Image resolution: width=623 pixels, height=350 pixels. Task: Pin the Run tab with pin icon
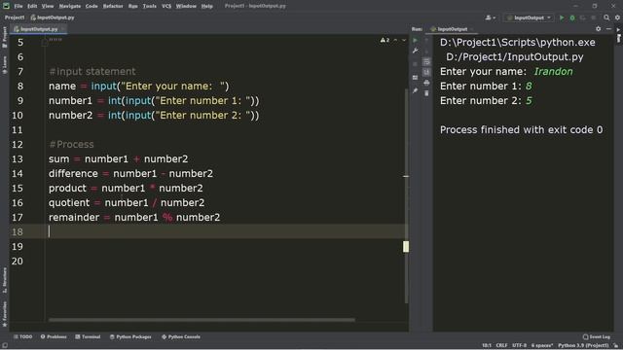416,90
